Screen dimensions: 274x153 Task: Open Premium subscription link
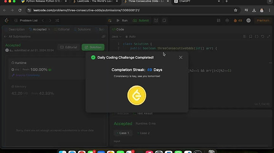click(263, 20)
